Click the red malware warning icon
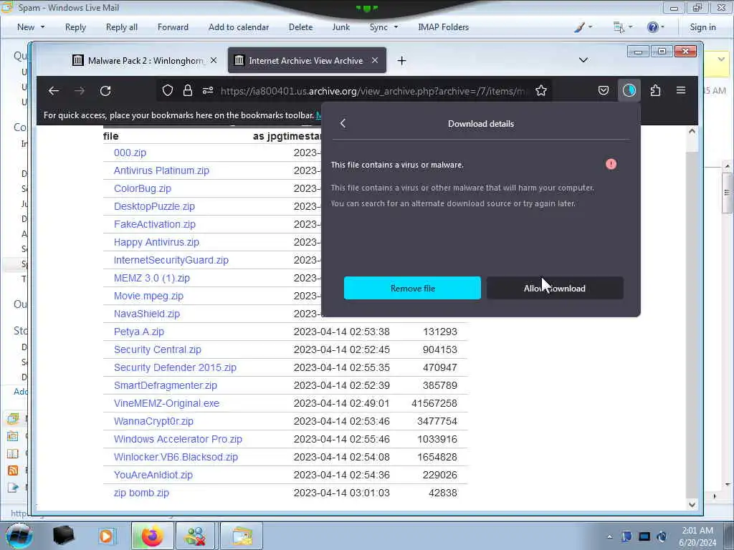This screenshot has width=734, height=550. coord(611,164)
